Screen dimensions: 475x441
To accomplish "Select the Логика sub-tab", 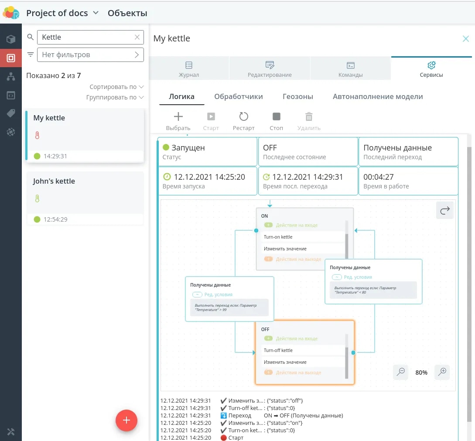I will pos(182,97).
